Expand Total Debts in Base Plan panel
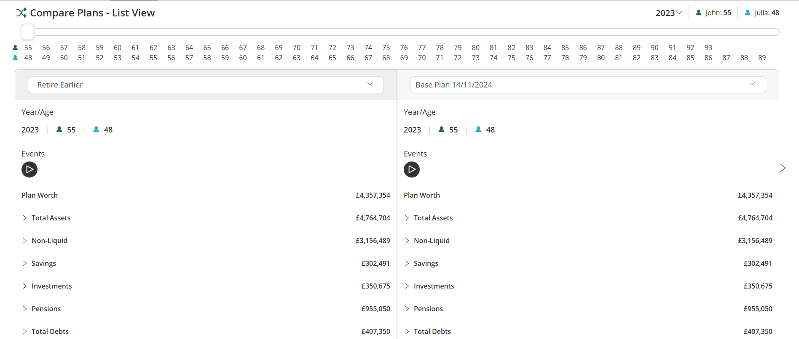This screenshot has height=339, width=799. pos(407,331)
